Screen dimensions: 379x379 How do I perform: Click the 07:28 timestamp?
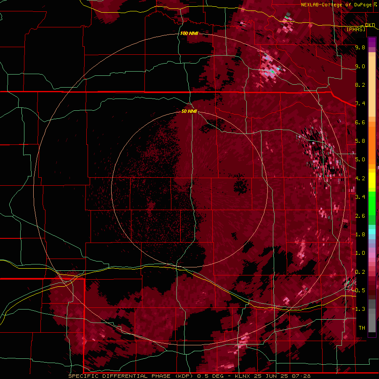tap(301, 376)
